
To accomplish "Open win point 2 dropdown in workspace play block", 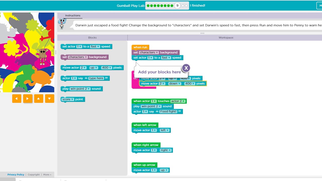I will [151, 106].
